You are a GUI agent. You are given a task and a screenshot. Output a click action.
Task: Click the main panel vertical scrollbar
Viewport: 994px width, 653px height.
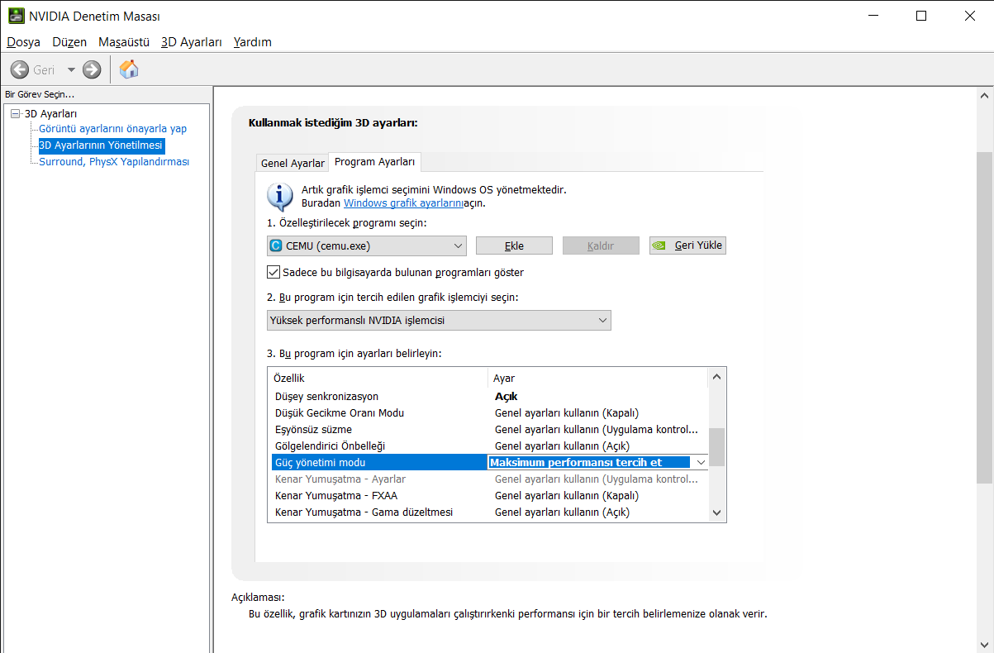(x=984, y=317)
